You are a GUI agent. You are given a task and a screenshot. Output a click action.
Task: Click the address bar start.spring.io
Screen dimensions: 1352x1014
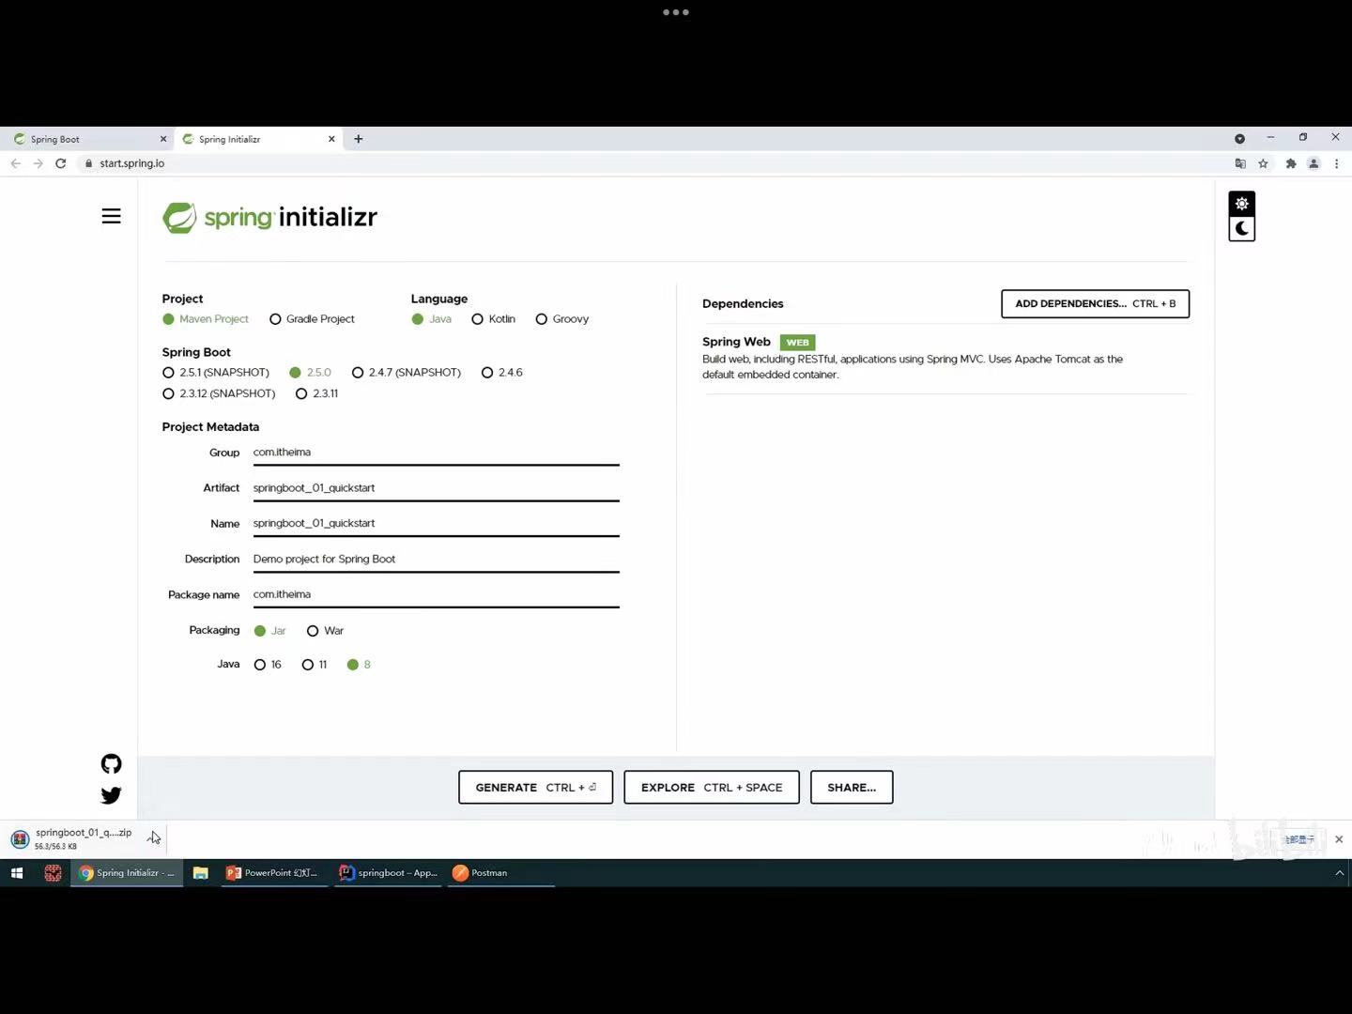(x=132, y=163)
